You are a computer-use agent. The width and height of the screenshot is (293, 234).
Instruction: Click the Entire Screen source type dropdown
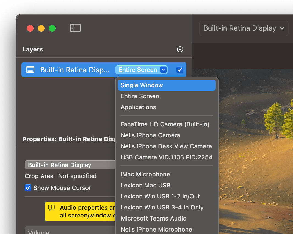141,70
